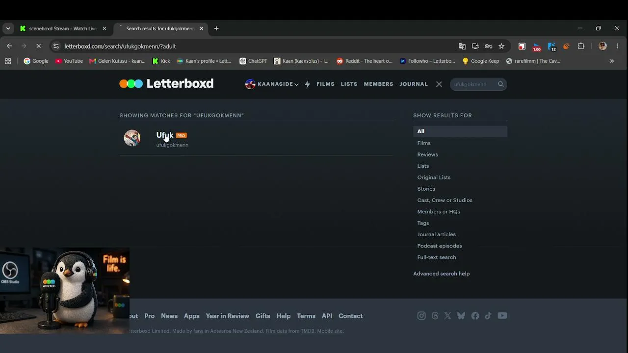Viewport: 628px width, 353px height.
Task: Open Letterboxd Instagram icon in footer
Action: click(421, 316)
